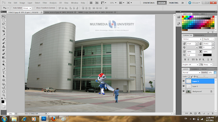Open the Auto-Select Group dropdown
The height and width of the screenshot is (122, 218).
point(27,8)
